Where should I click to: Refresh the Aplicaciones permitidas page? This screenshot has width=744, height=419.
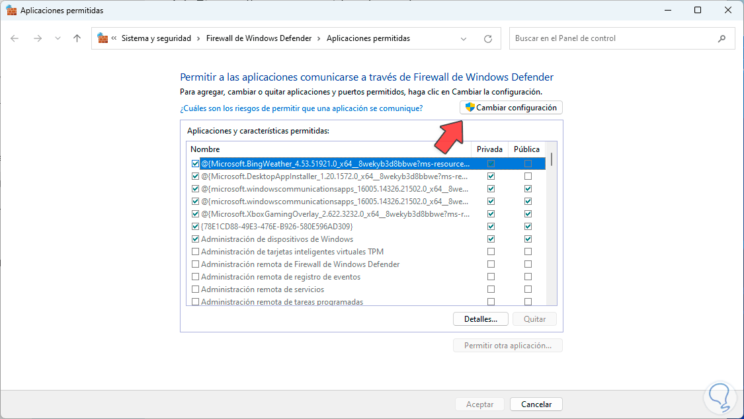pos(488,39)
